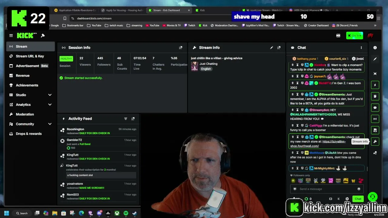388x218 pixels.
Task: Click the edit pencil in right sidebar
Action: coord(375,59)
